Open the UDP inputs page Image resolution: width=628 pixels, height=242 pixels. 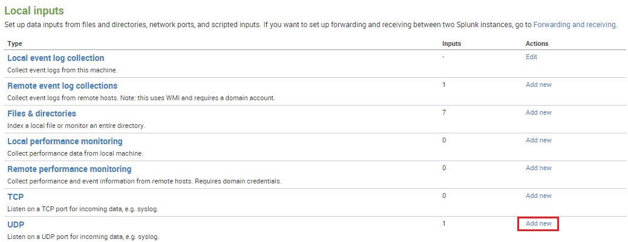[x=16, y=224]
